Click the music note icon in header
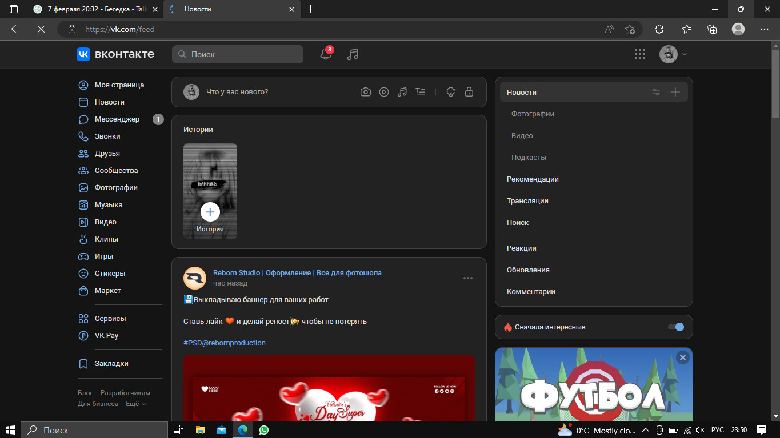 [353, 54]
